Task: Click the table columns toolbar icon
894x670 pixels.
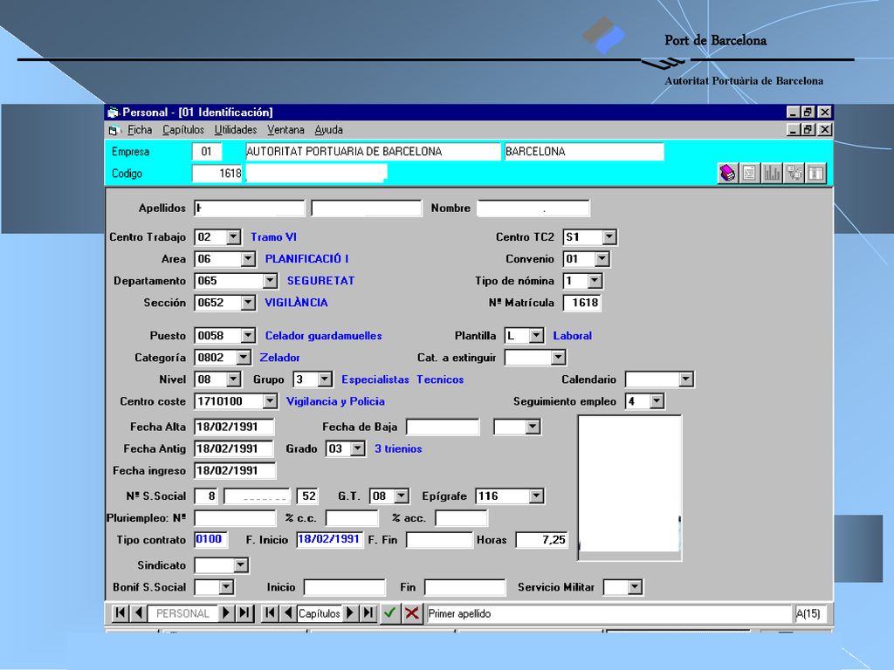Action: [x=816, y=173]
